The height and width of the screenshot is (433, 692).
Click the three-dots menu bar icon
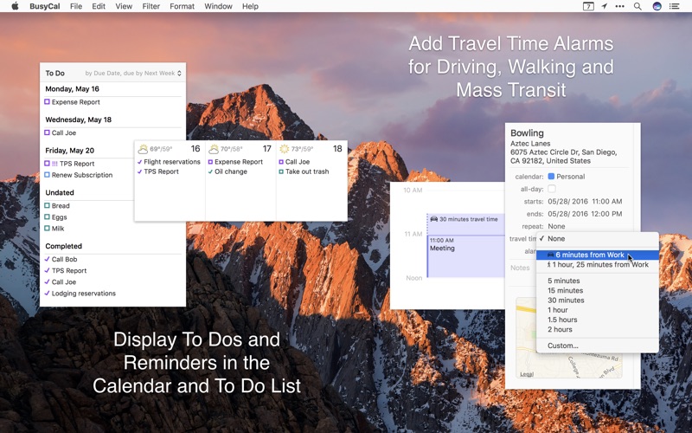click(620, 6)
